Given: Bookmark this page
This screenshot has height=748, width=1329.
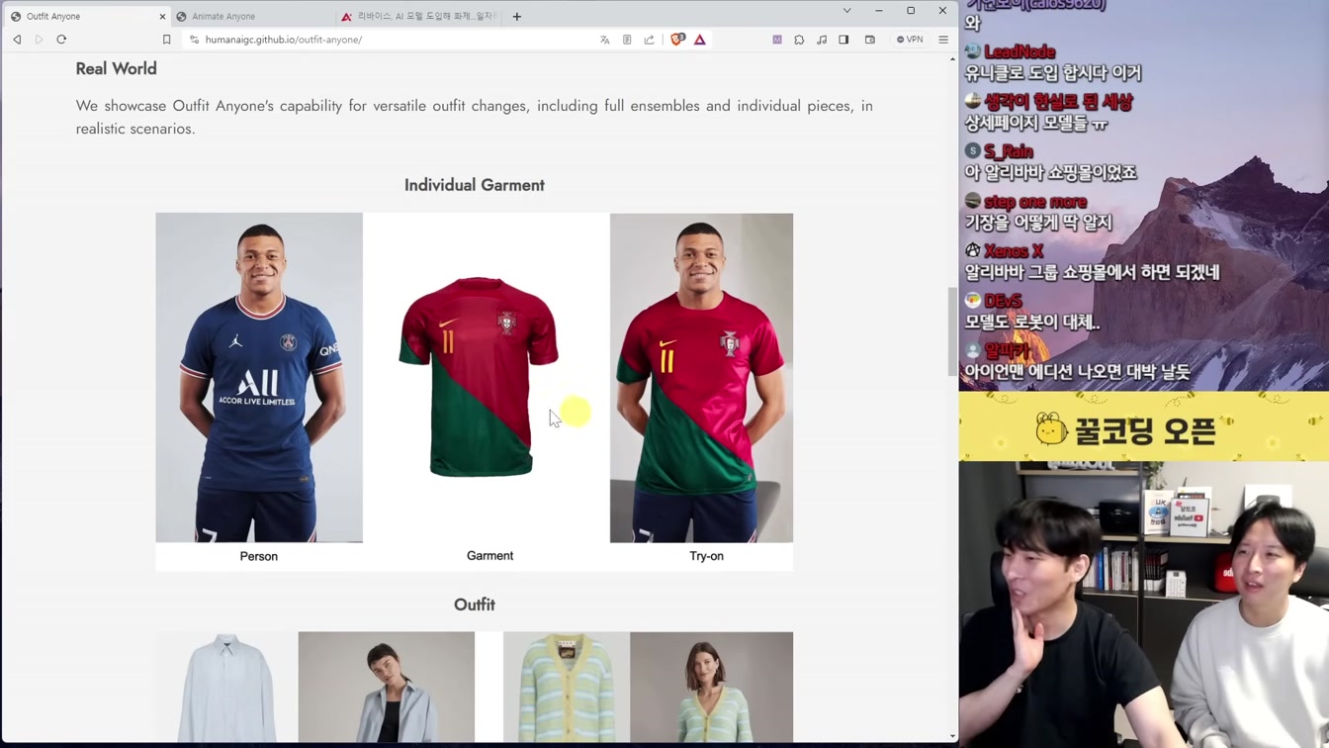Looking at the screenshot, I should pos(166,40).
